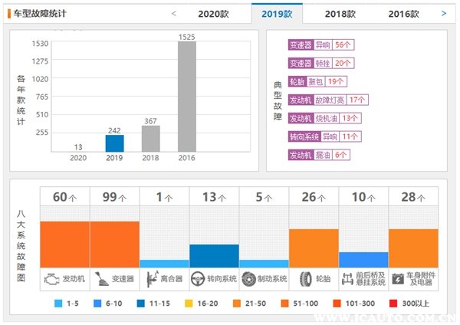Click the steering wheel (转向系统) icon

(x=198, y=279)
